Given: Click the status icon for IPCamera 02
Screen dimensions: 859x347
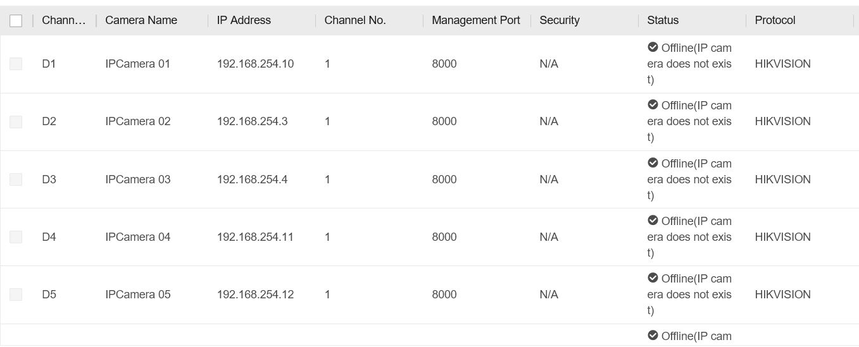Looking at the screenshot, I should pyautogui.click(x=653, y=105).
